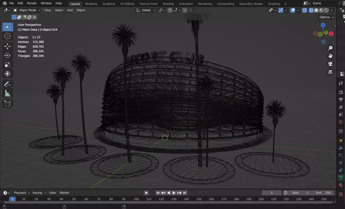The image size is (345, 209).
Task: Toggle viewport gizmos display
Action: (281, 10)
